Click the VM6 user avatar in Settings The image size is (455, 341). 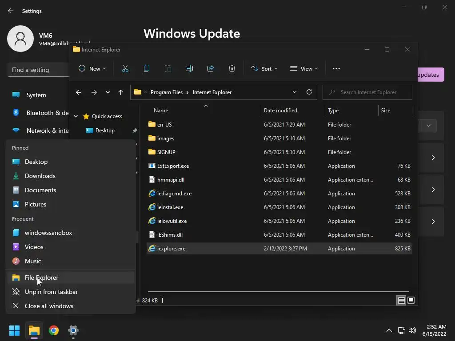20,39
